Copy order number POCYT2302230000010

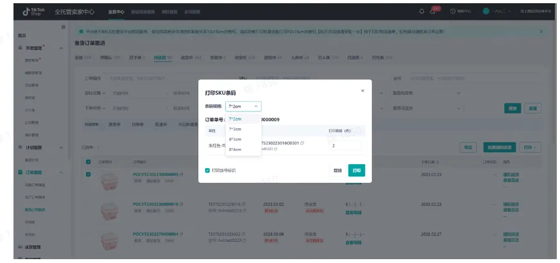pyautogui.click(x=182, y=204)
